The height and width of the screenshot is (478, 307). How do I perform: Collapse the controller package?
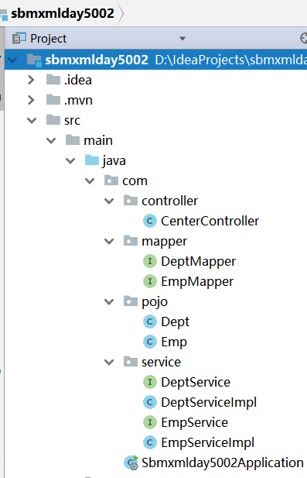(x=109, y=201)
